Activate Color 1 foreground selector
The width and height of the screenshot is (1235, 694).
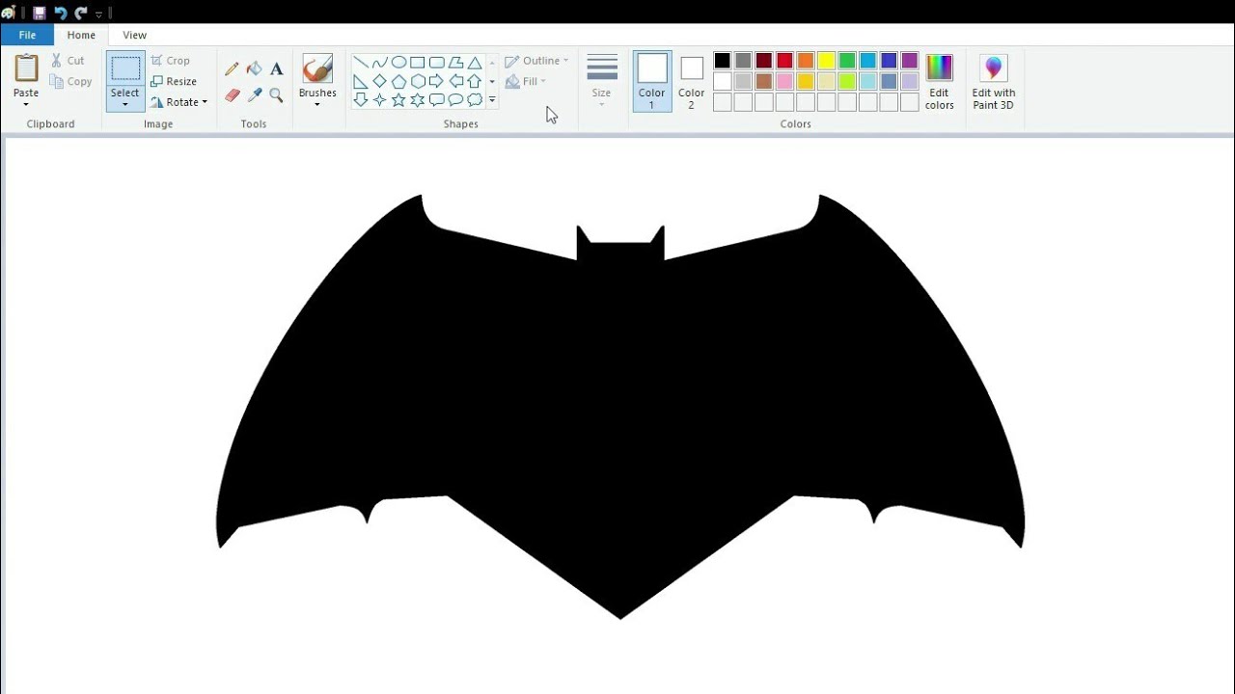pos(652,82)
